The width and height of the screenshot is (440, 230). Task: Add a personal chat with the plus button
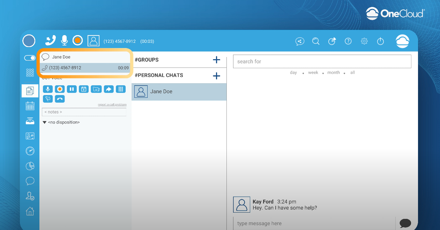pos(216,76)
